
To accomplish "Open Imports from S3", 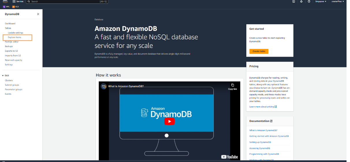I will 13,55.
